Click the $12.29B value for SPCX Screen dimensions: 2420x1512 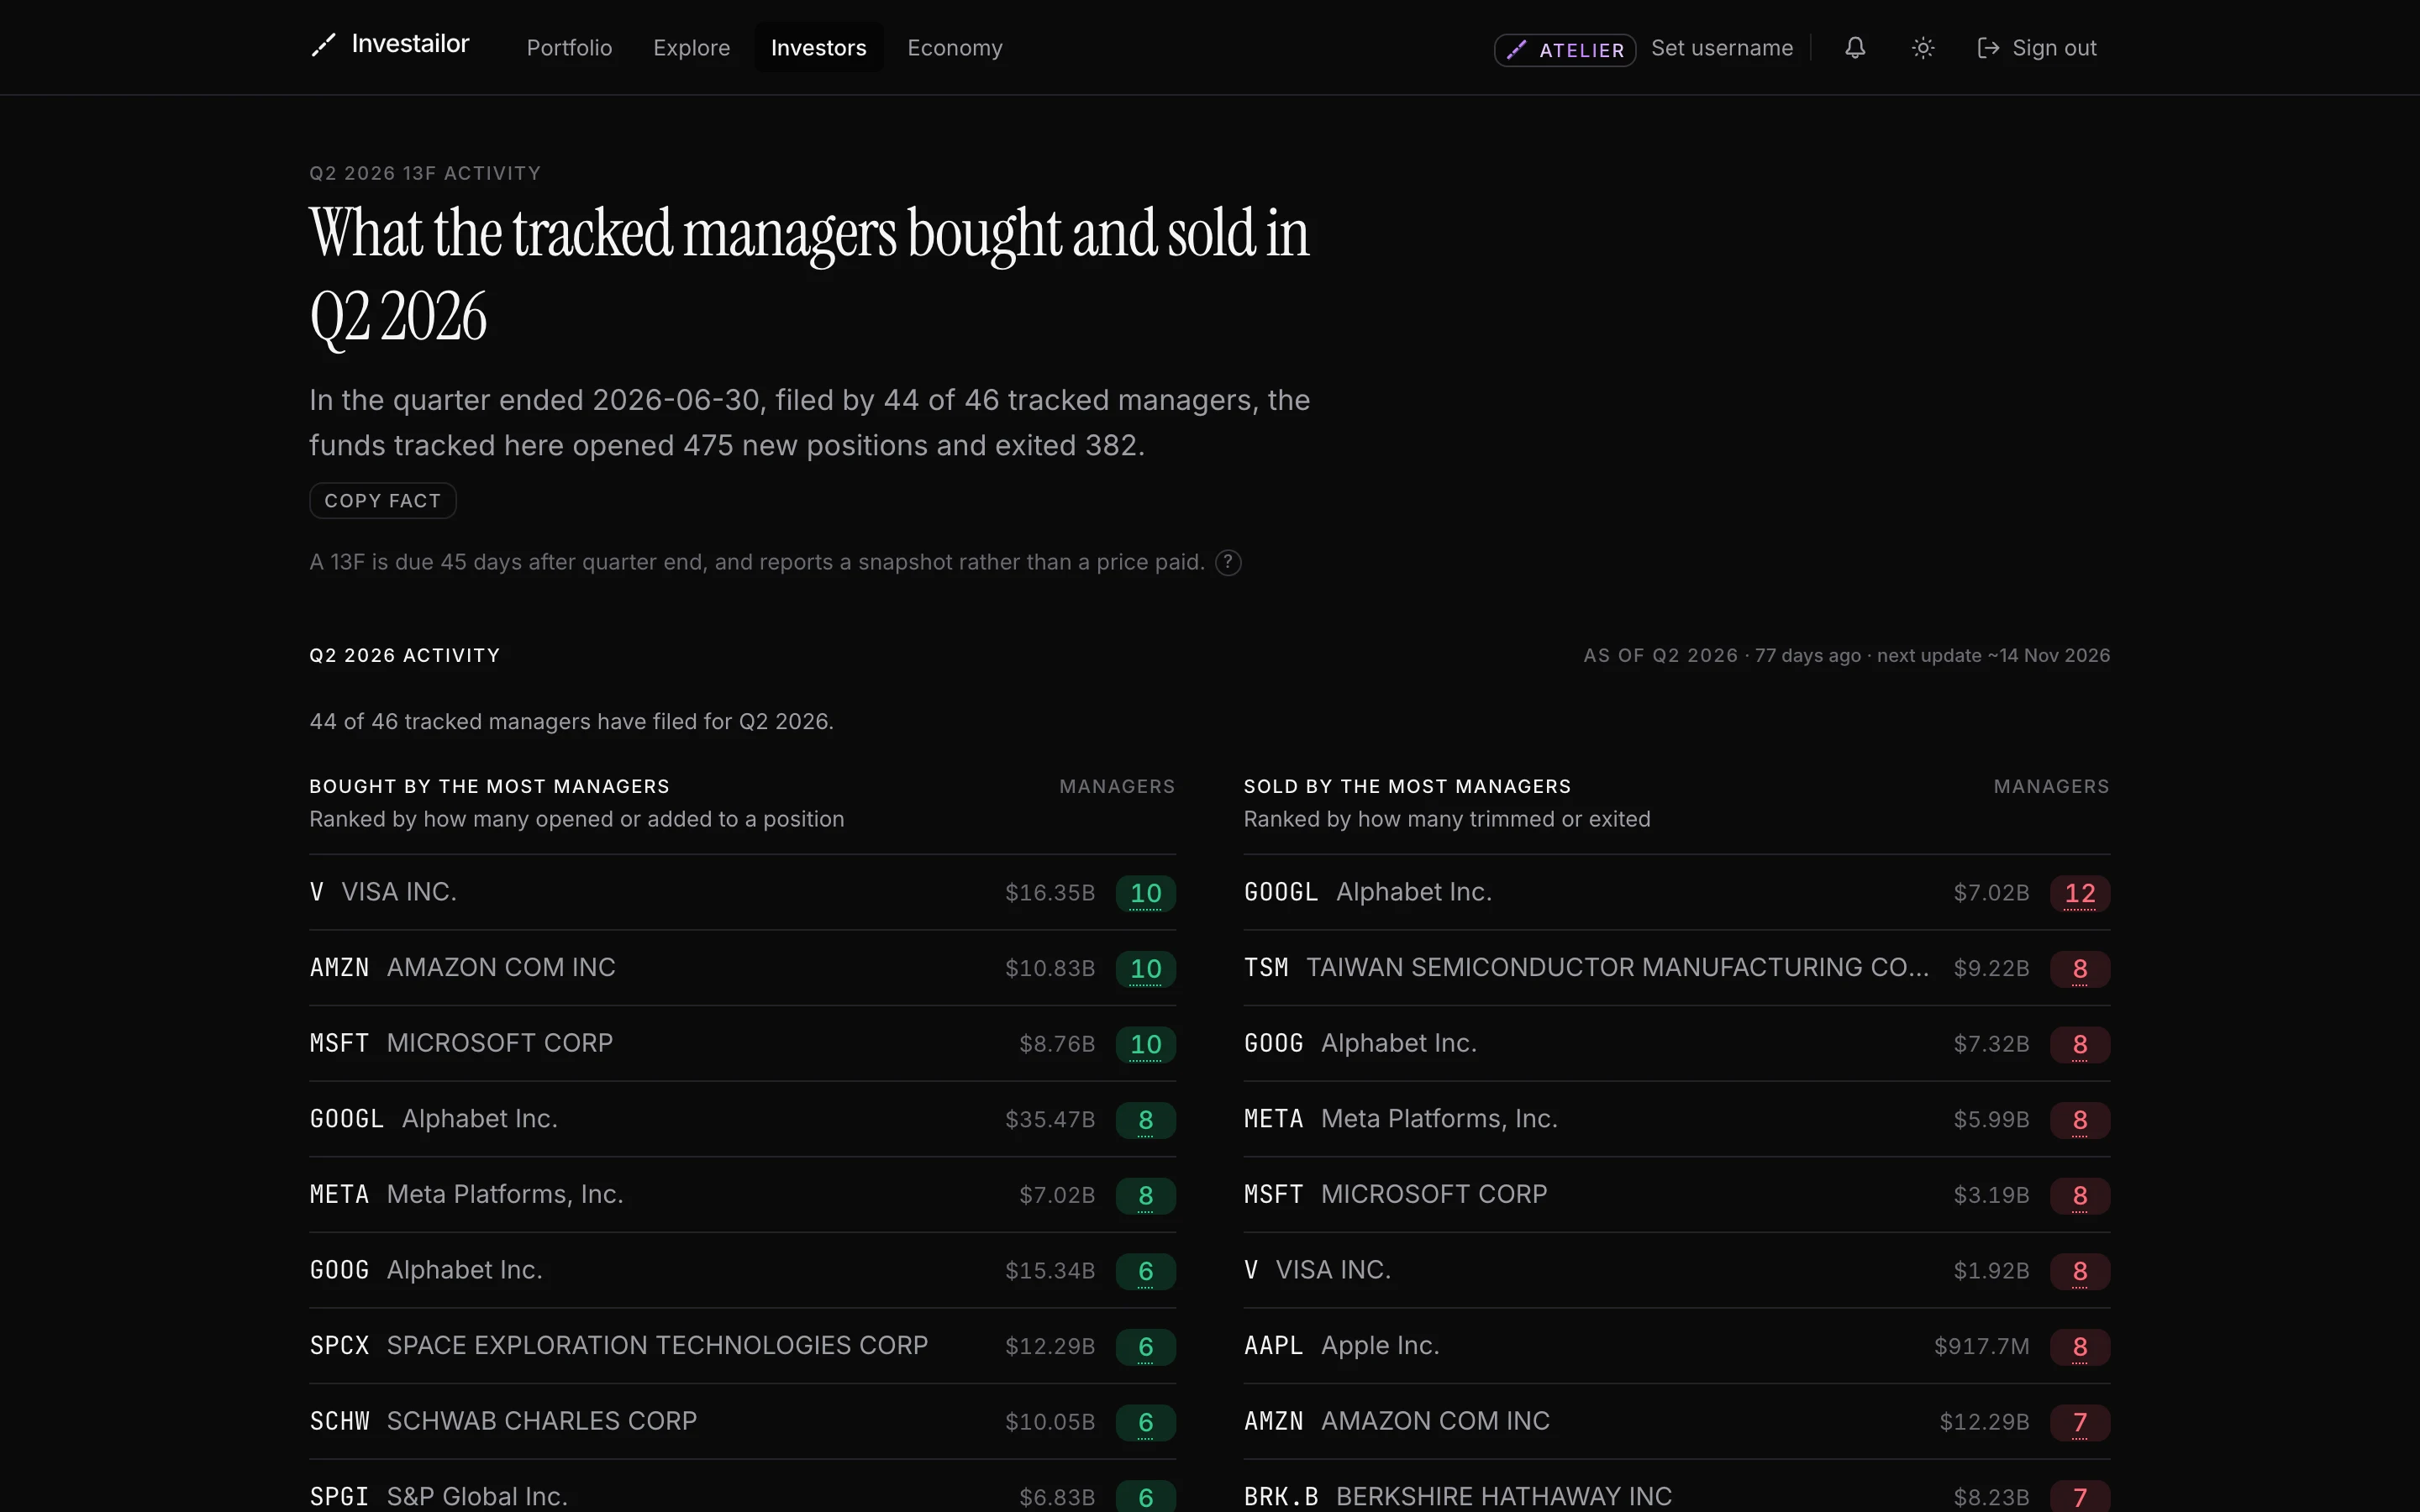[1050, 1347]
